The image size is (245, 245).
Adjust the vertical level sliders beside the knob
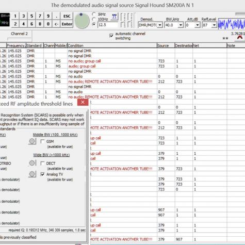click(127, 20)
